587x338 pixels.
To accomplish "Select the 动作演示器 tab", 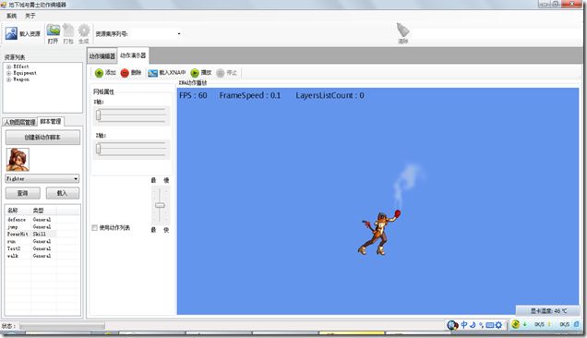I will (133, 55).
